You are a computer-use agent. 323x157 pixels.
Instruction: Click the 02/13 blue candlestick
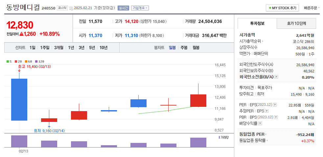pos(19,99)
